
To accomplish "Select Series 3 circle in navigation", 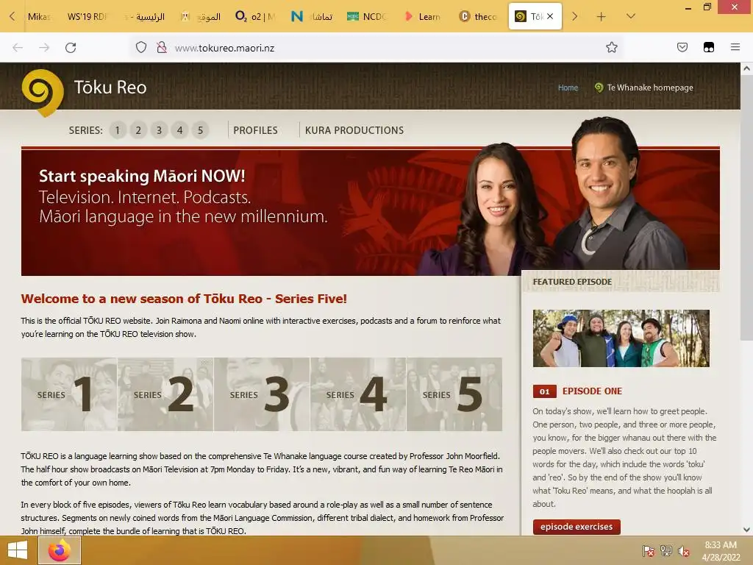I will (159, 130).
